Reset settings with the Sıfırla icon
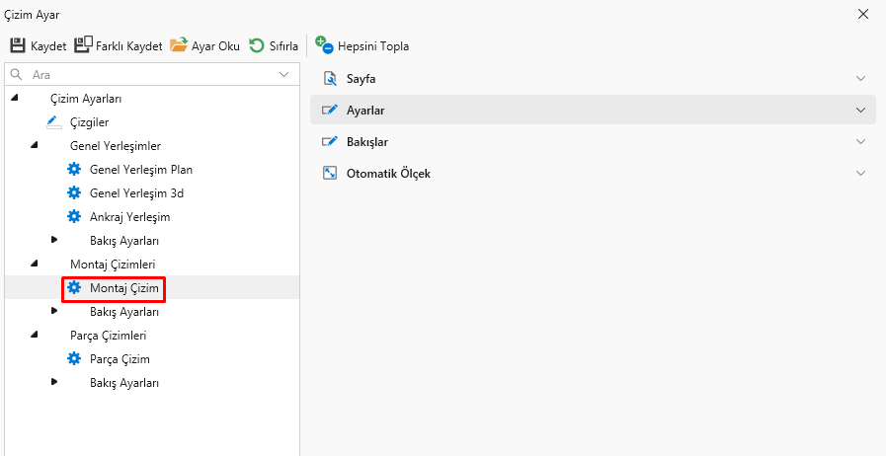The width and height of the screenshot is (886, 456). [257, 45]
